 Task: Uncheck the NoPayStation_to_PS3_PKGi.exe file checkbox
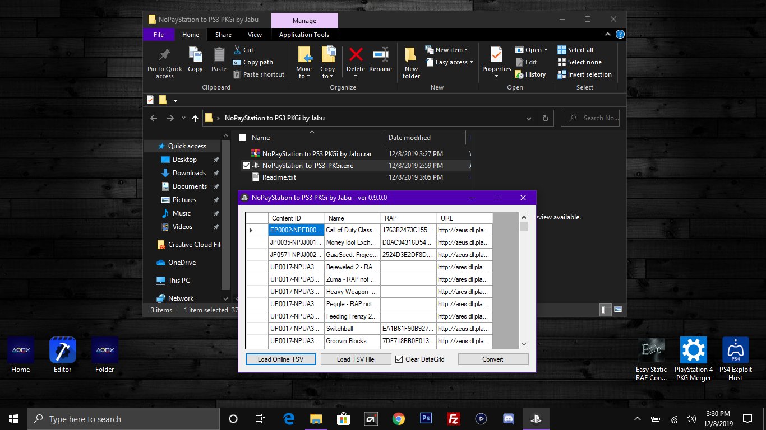point(246,166)
